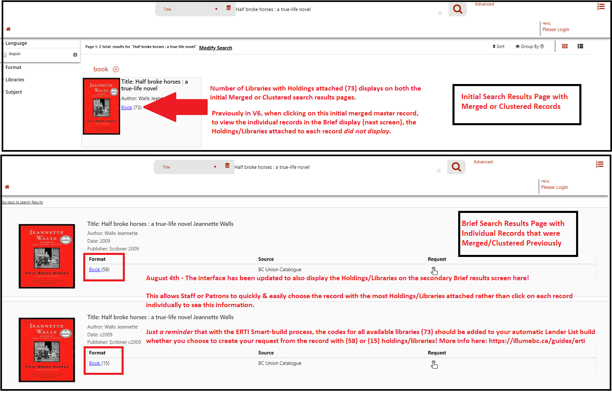Click the Modify Search link
This screenshot has width=612, height=394.
(215, 48)
